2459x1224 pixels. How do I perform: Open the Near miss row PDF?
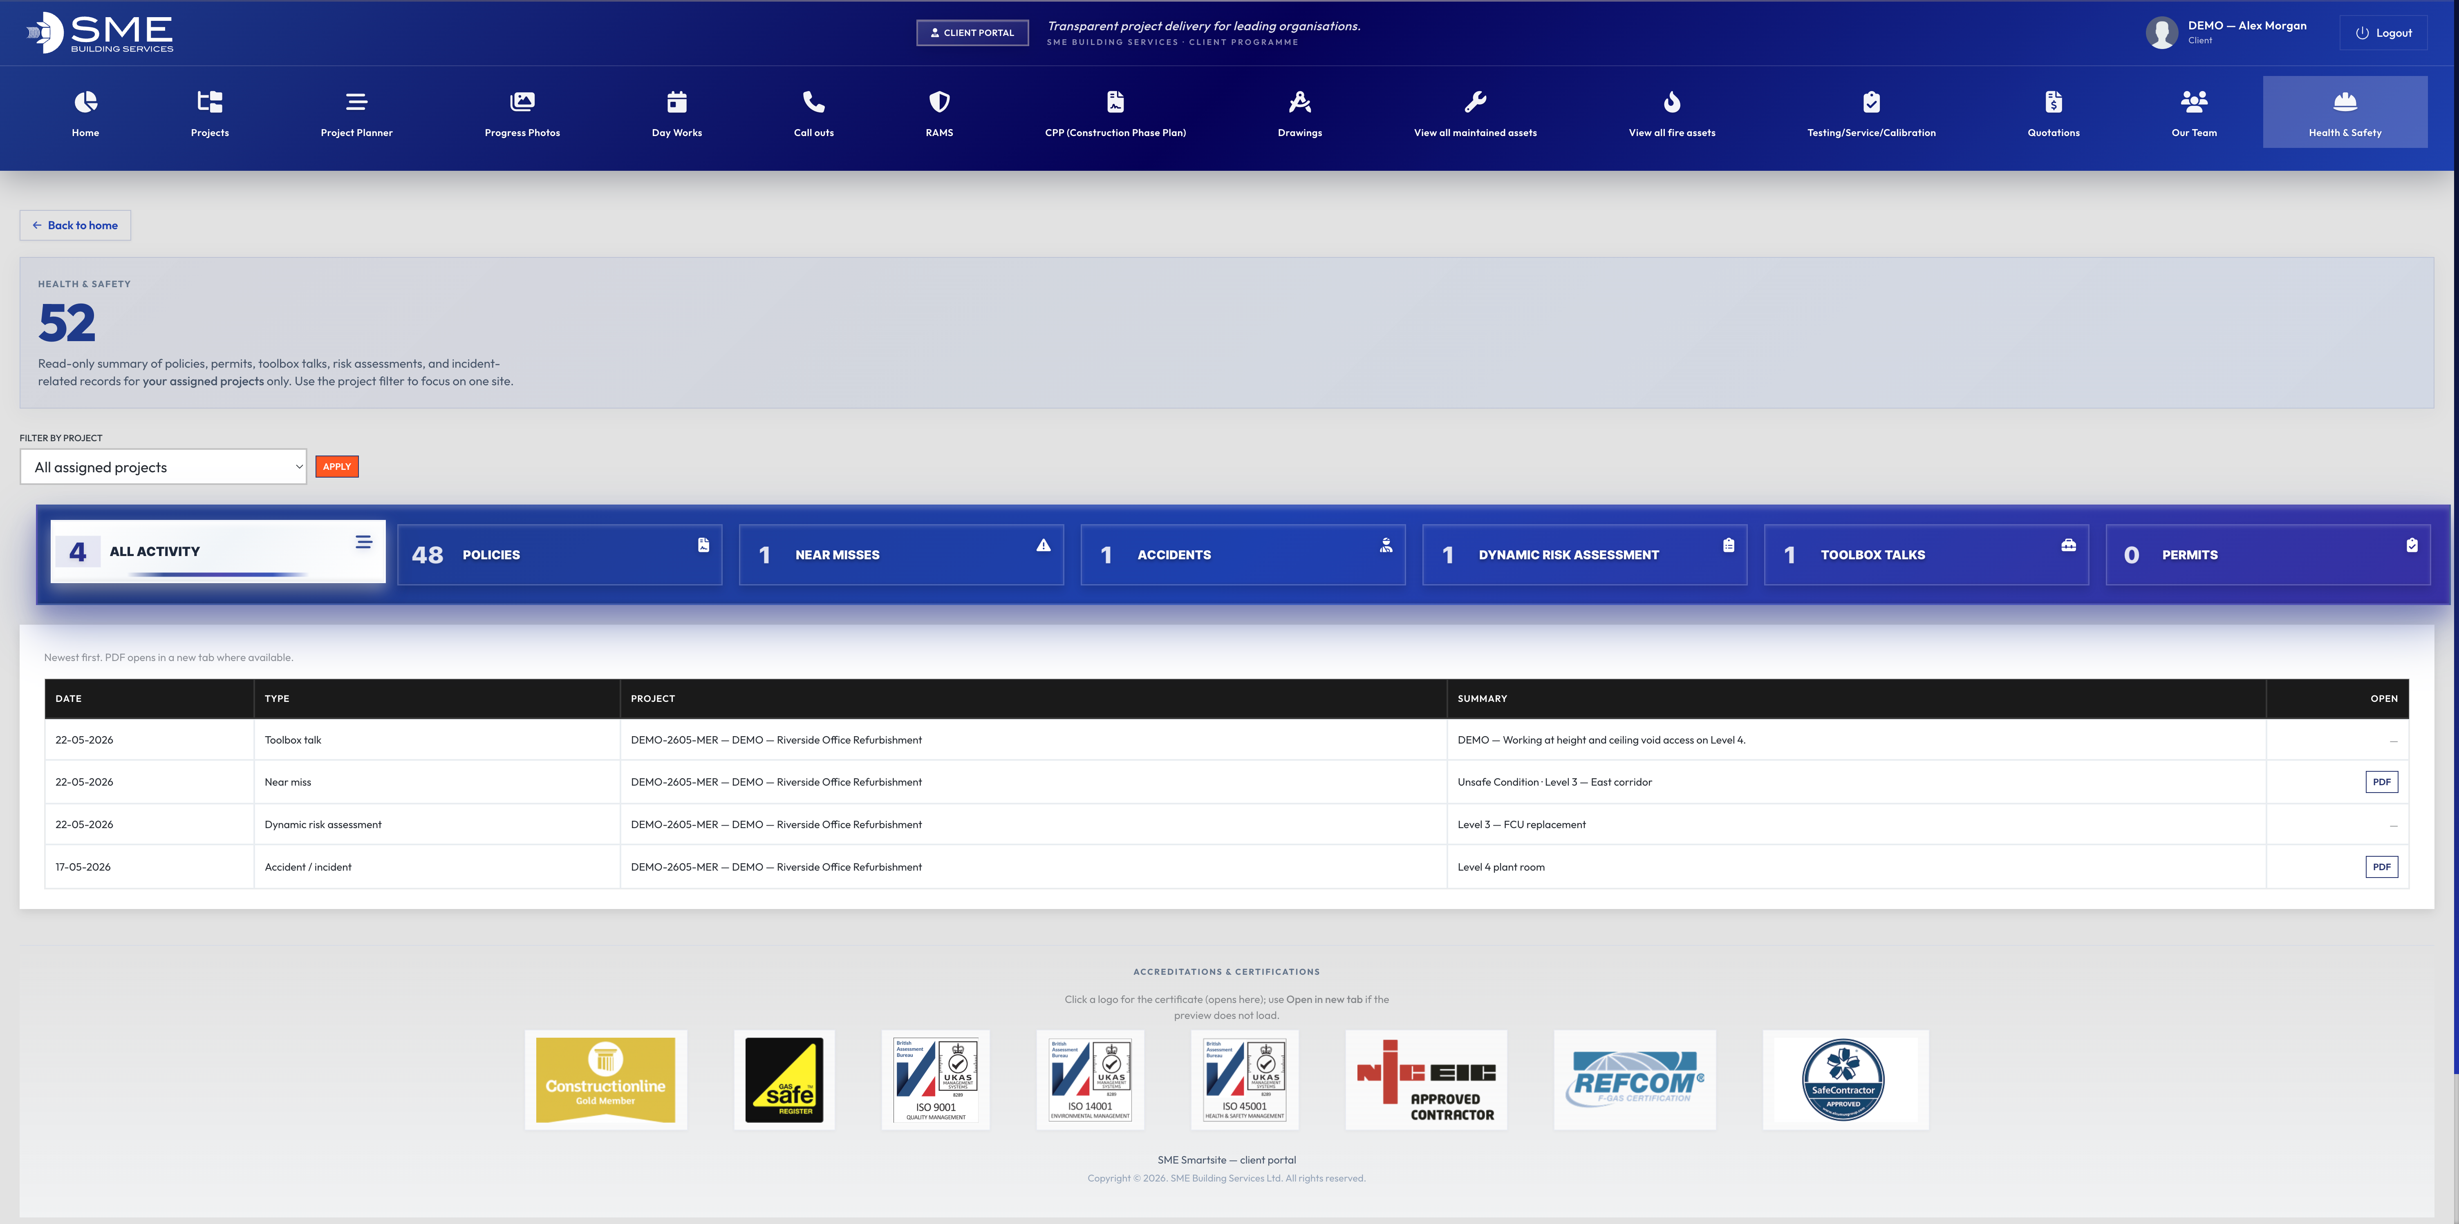coord(2382,782)
